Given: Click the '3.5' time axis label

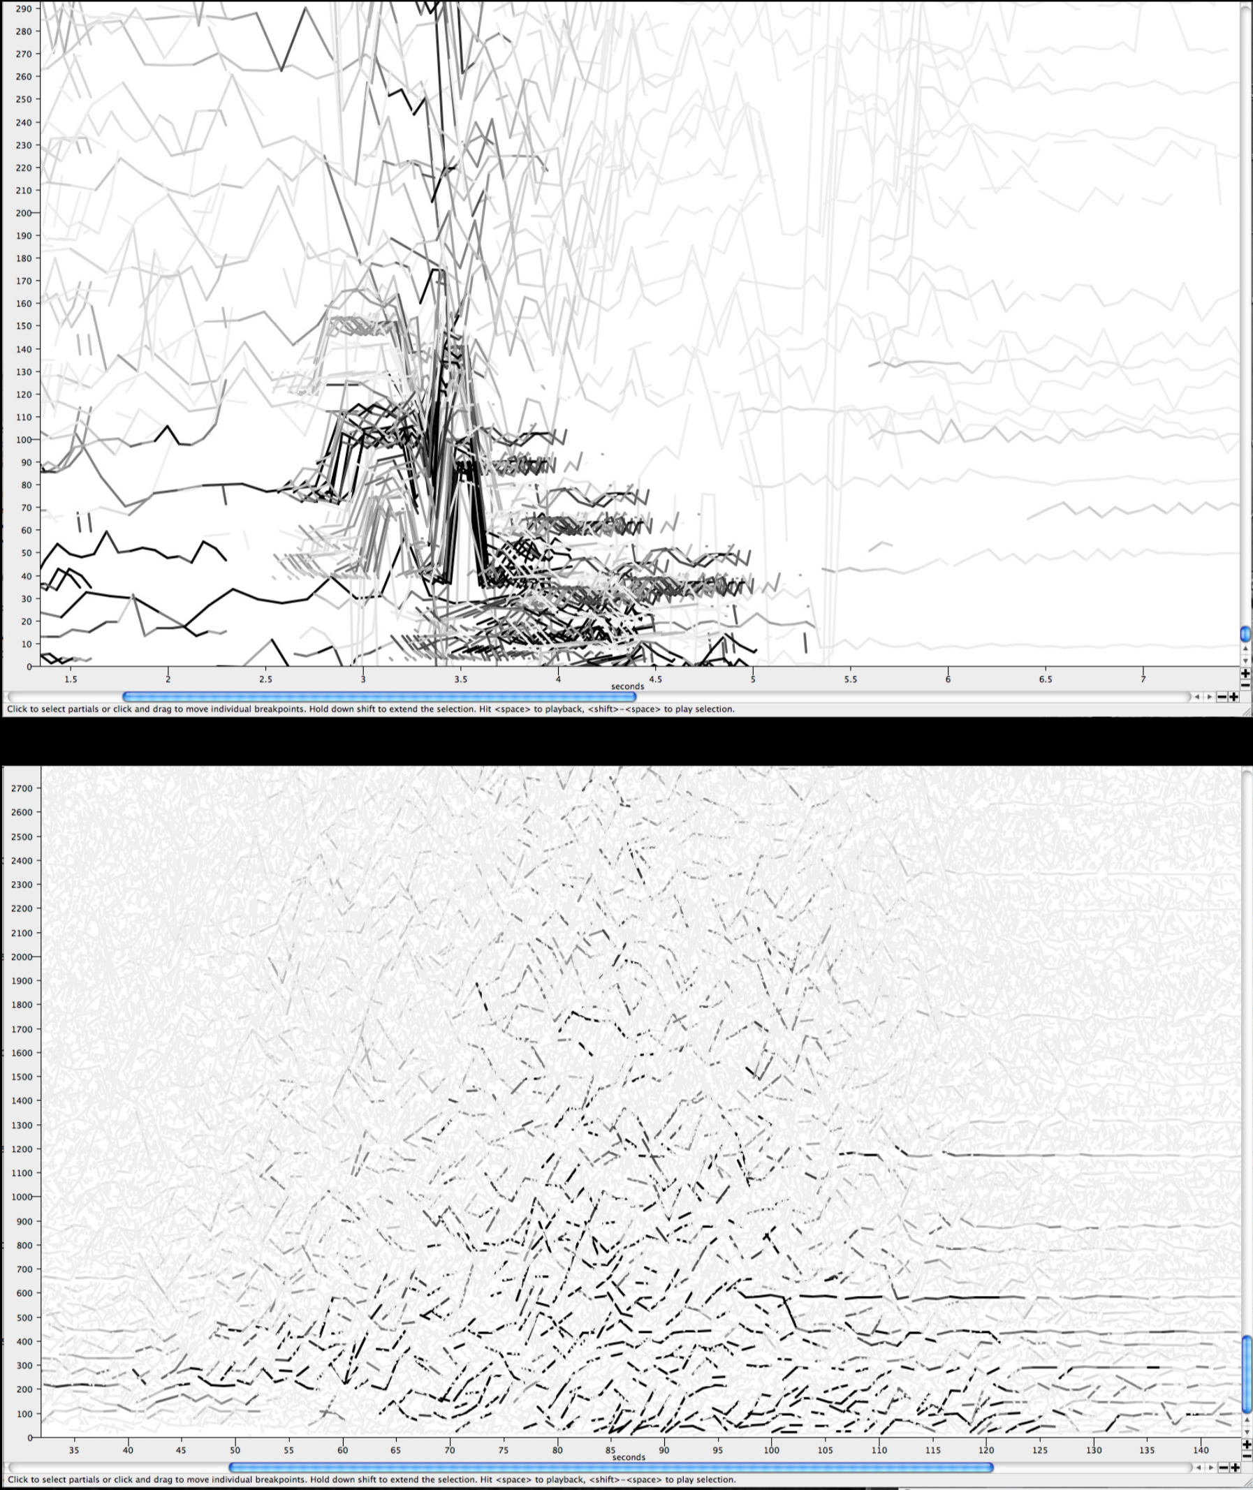Looking at the screenshot, I should point(460,679).
